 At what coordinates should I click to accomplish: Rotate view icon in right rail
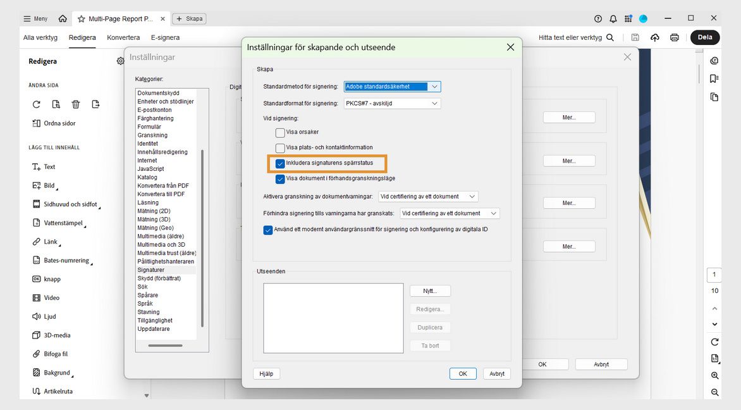(714, 342)
